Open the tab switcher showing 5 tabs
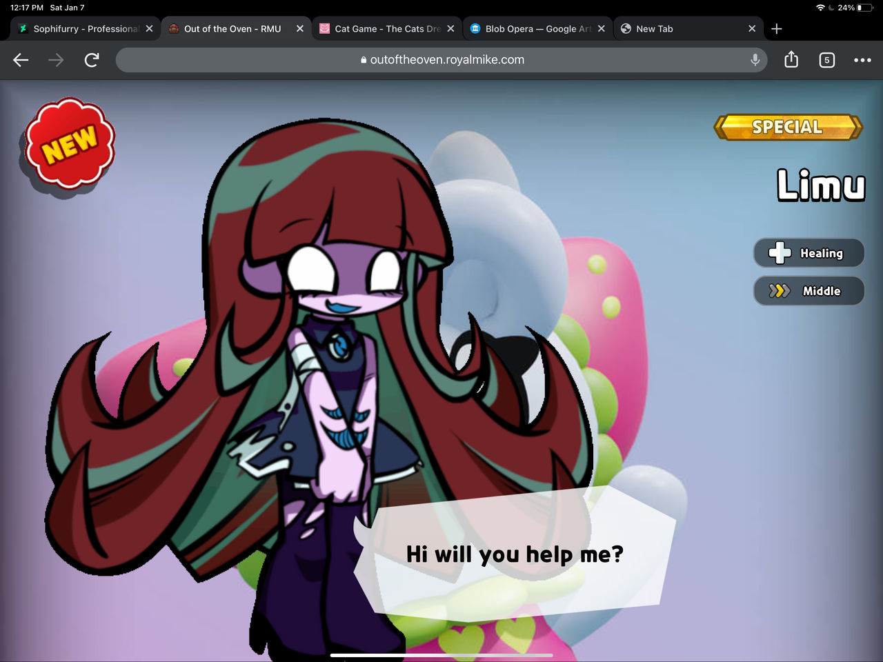This screenshot has height=662, width=883. 826,60
